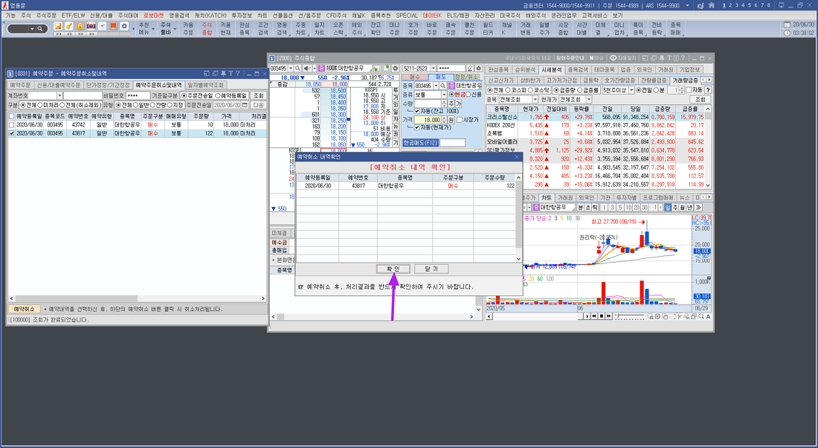Click the font T icon in the 예약주문 window title bar
This screenshot has height=448, width=818.
pyautogui.click(x=231, y=74)
